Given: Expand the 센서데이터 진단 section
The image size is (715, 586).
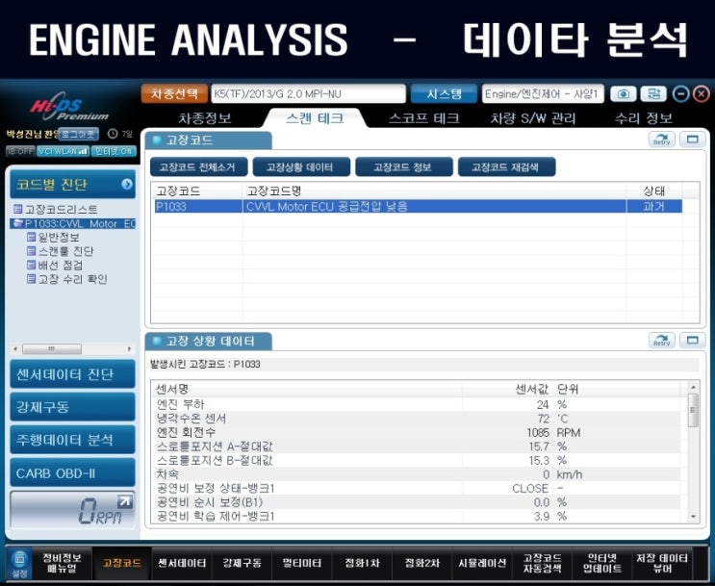Looking at the screenshot, I should pyautogui.click(x=72, y=374).
